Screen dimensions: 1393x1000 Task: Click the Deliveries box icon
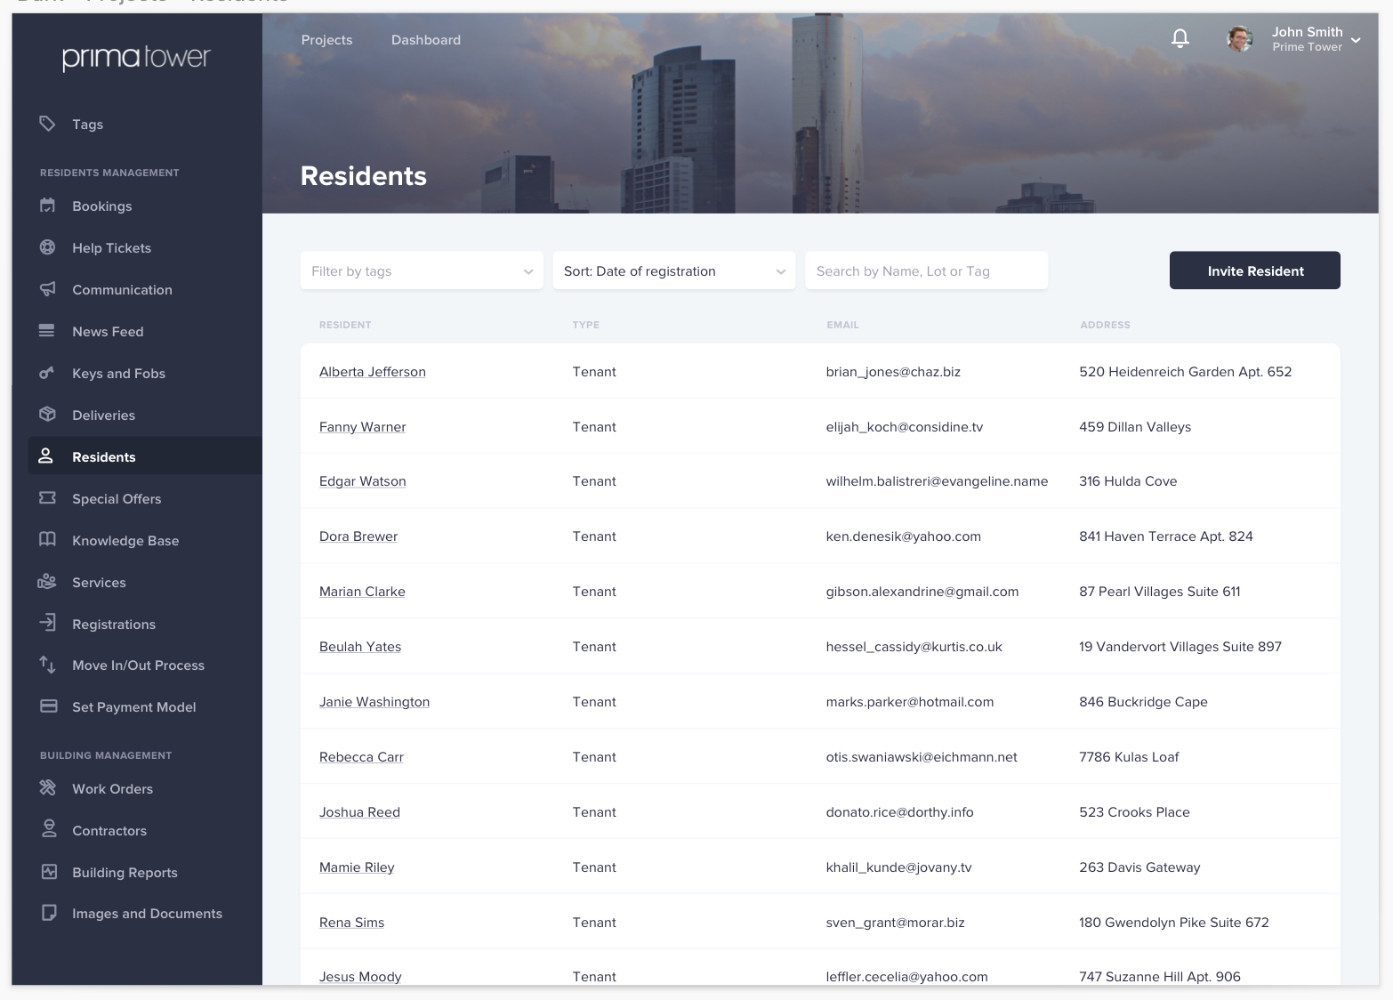click(47, 415)
